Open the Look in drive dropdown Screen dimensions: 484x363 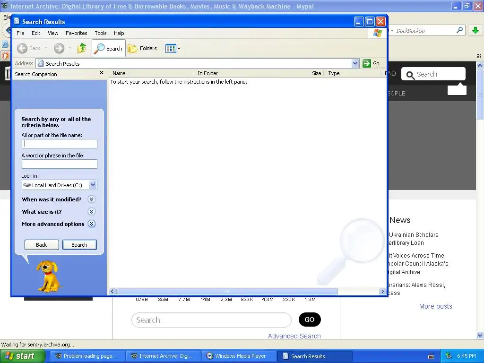pos(93,185)
